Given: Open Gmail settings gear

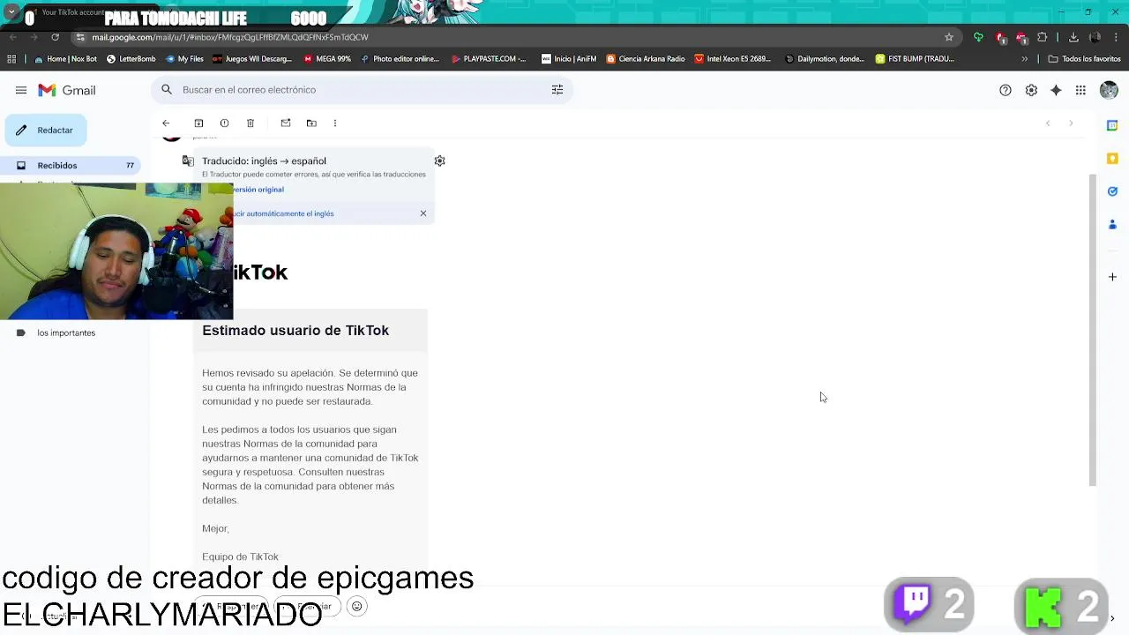Looking at the screenshot, I should (1031, 90).
